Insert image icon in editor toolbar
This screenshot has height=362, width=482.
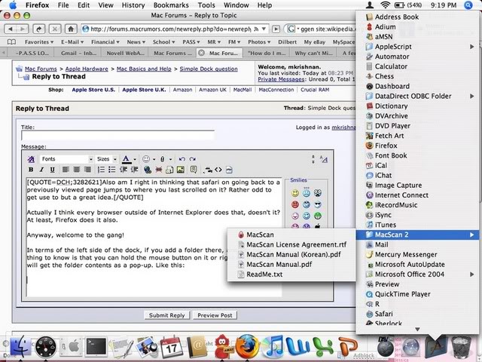tap(181, 170)
